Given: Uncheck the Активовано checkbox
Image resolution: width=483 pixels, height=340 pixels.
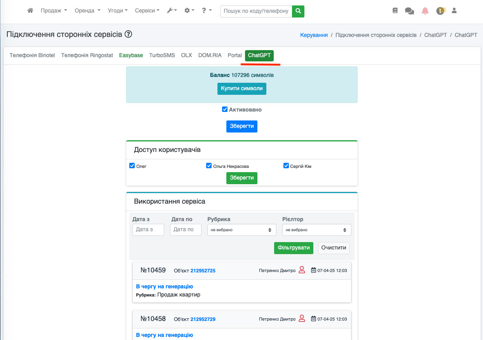Looking at the screenshot, I should (x=225, y=110).
